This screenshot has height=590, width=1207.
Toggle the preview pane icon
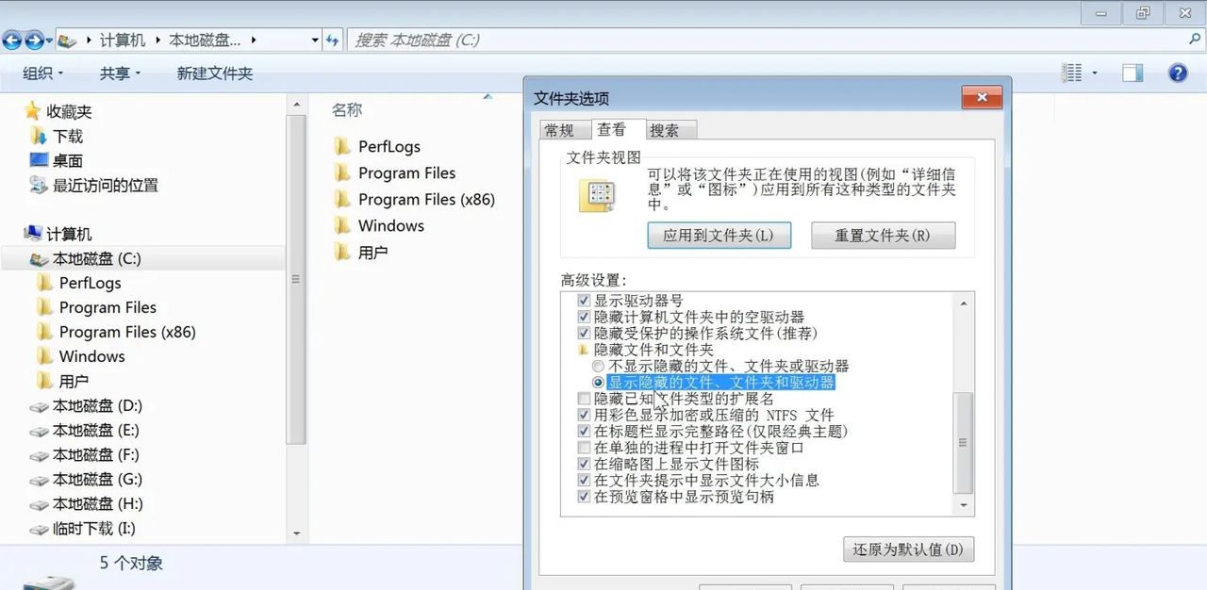click(1133, 73)
